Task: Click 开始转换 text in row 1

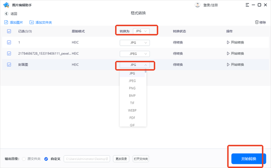Action: tap(237, 42)
